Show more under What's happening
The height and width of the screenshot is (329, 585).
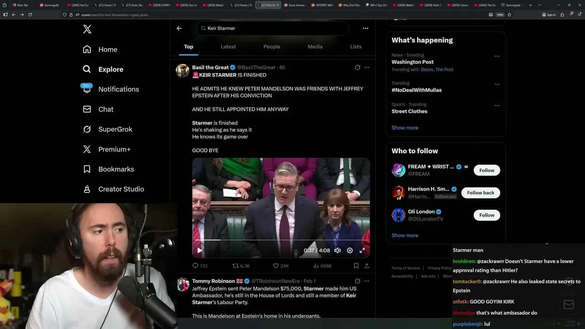[x=405, y=128]
